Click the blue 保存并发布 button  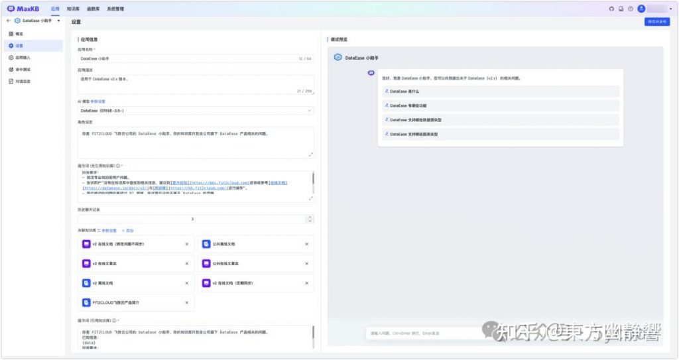coord(658,22)
